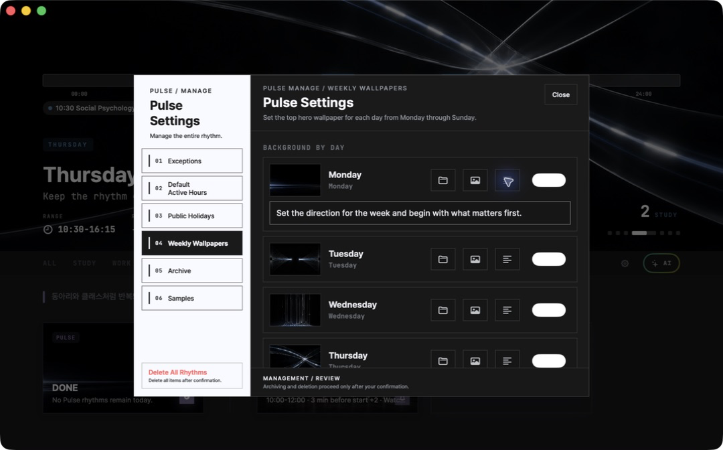Click the settings gear beside AI button
723x450 pixels.
pyautogui.click(x=625, y=263)
